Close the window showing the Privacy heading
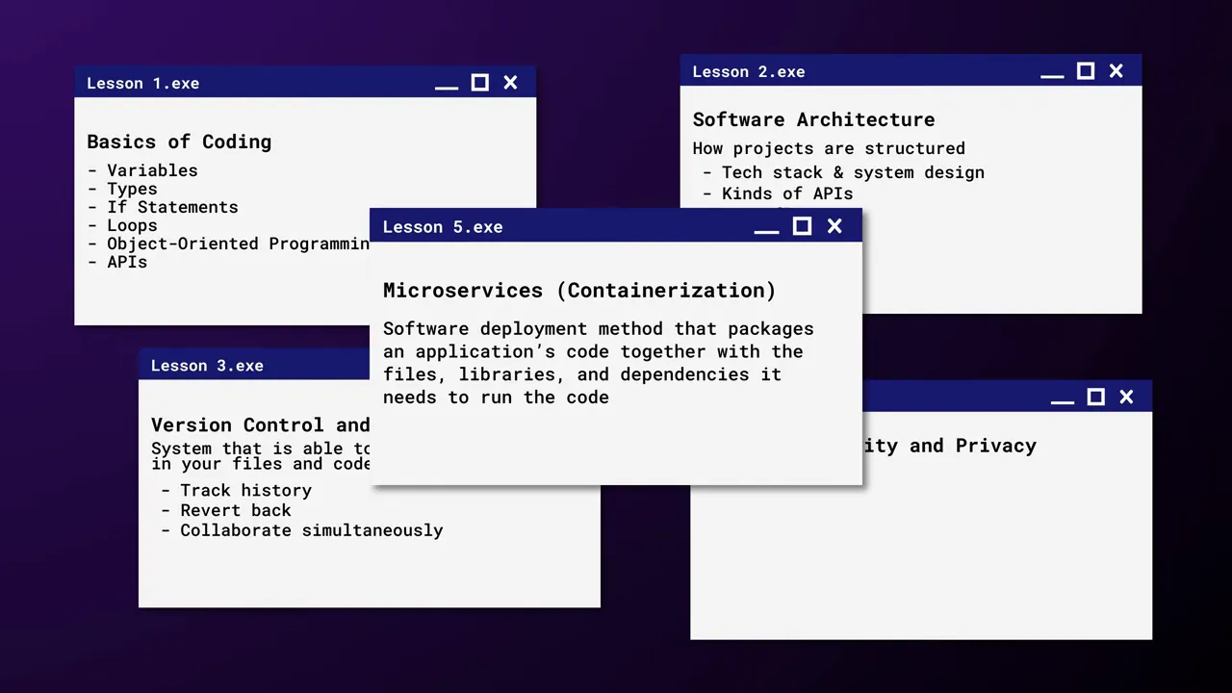The height and width of the screenshot is (693, 1232). click(x=1126, y=398)
